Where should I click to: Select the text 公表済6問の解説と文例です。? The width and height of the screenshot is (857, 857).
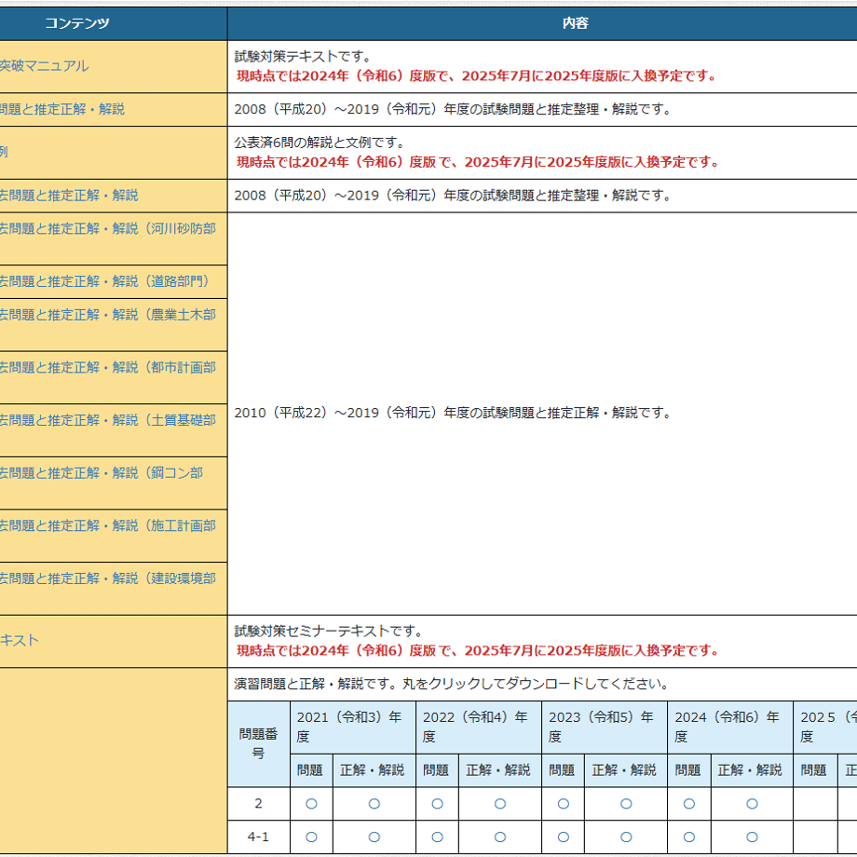coord(320,143)
